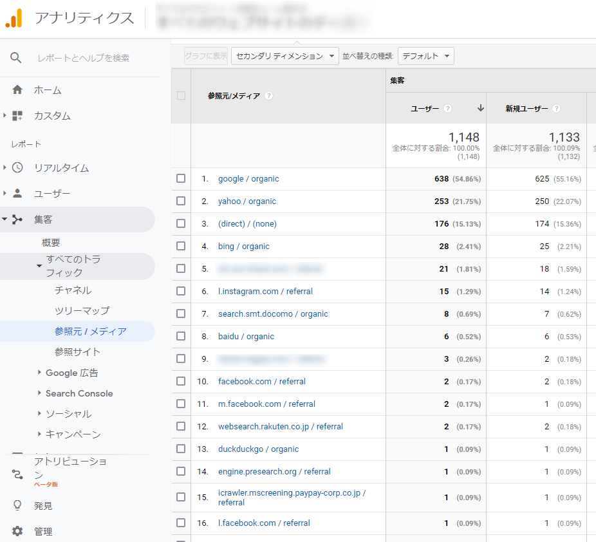596x542 pixels.
Task: Click the search magnifier icon
Action: [x=15, y=58]
